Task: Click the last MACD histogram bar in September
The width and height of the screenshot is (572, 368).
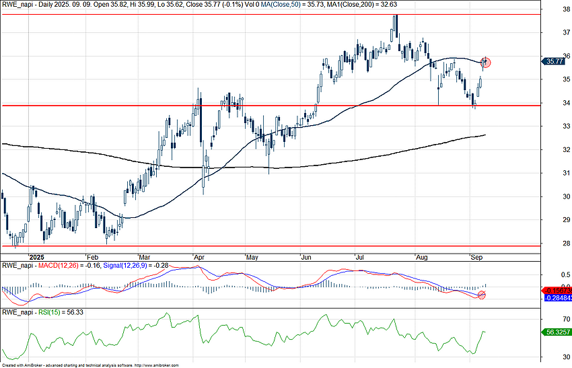Action: [486, 285]
